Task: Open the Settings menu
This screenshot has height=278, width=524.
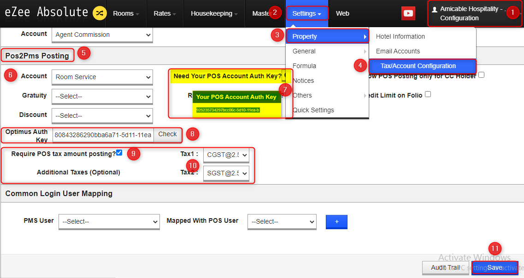Action: [x=307, y=14]
